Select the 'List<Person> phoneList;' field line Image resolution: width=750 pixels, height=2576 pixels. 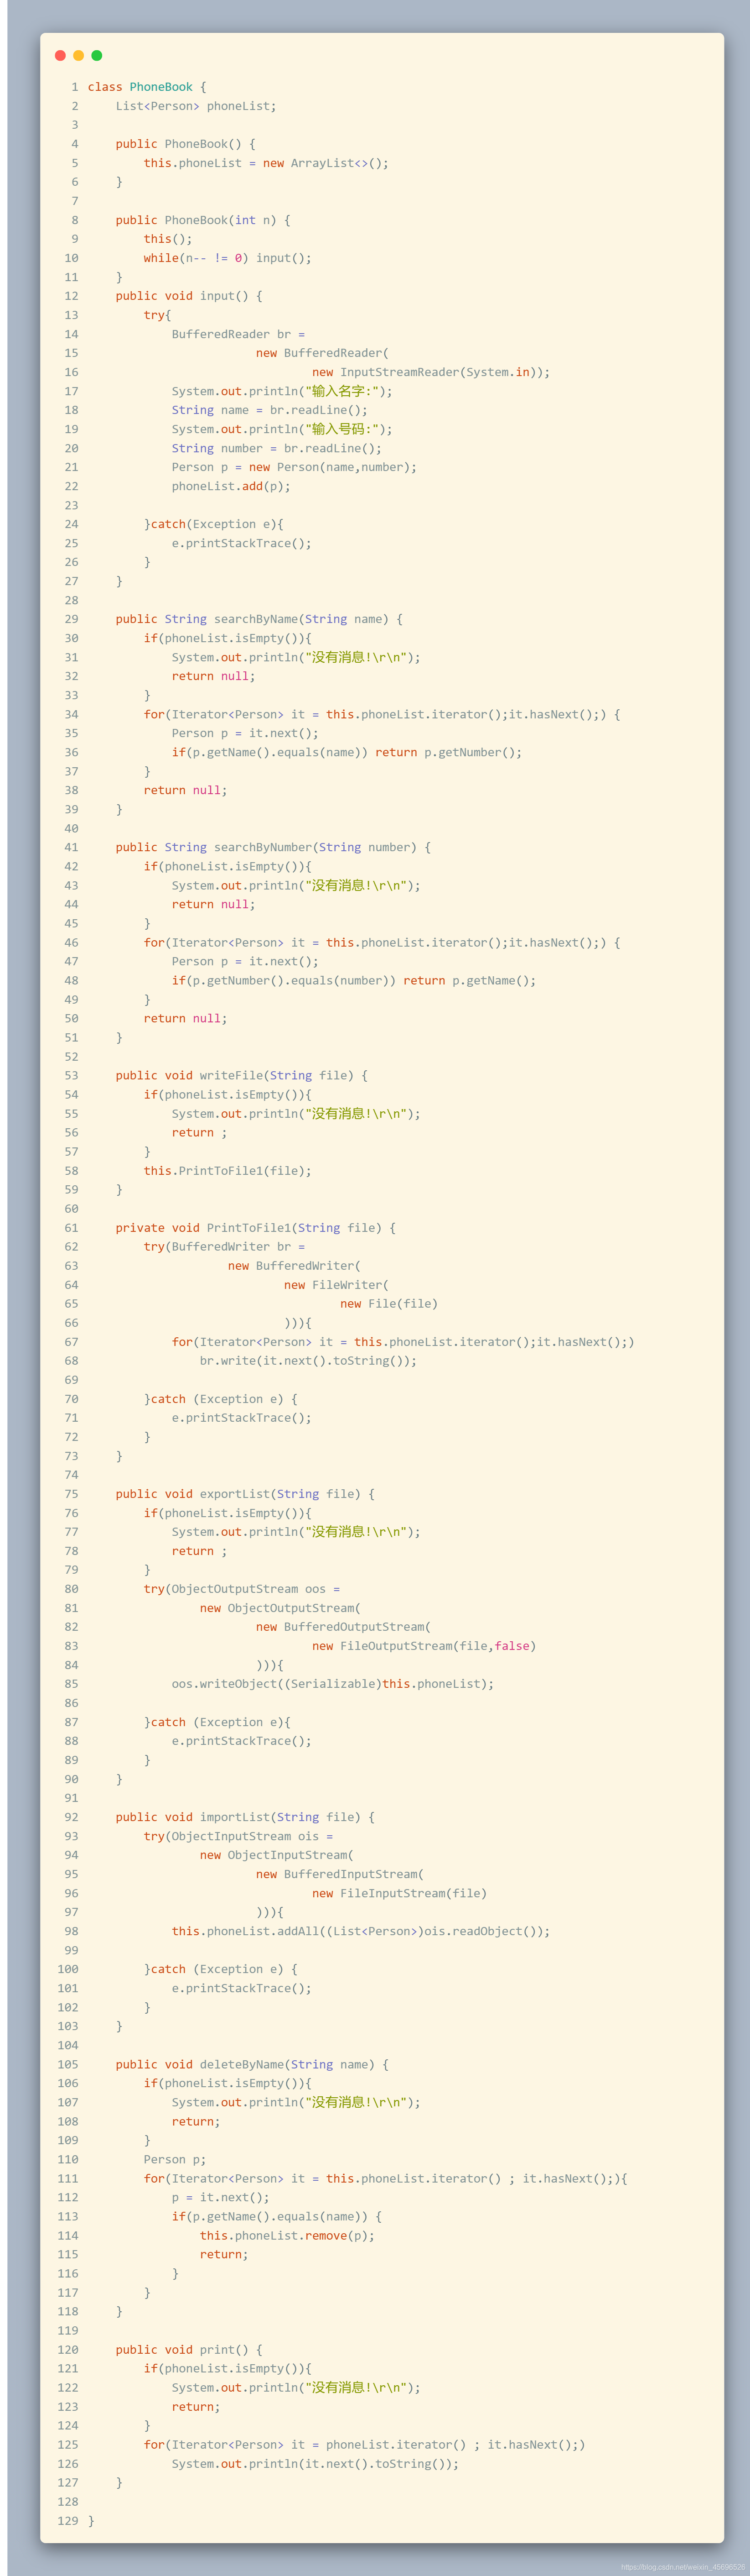(x=196, y=106)
